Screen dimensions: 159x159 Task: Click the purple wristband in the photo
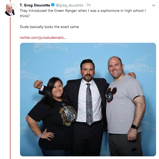pyautogui.click(x=40, y=137)
